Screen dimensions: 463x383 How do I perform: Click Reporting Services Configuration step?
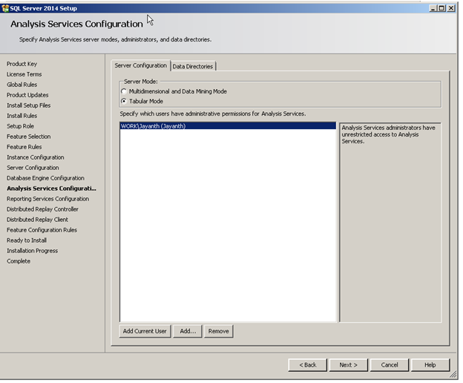(47, 199)
